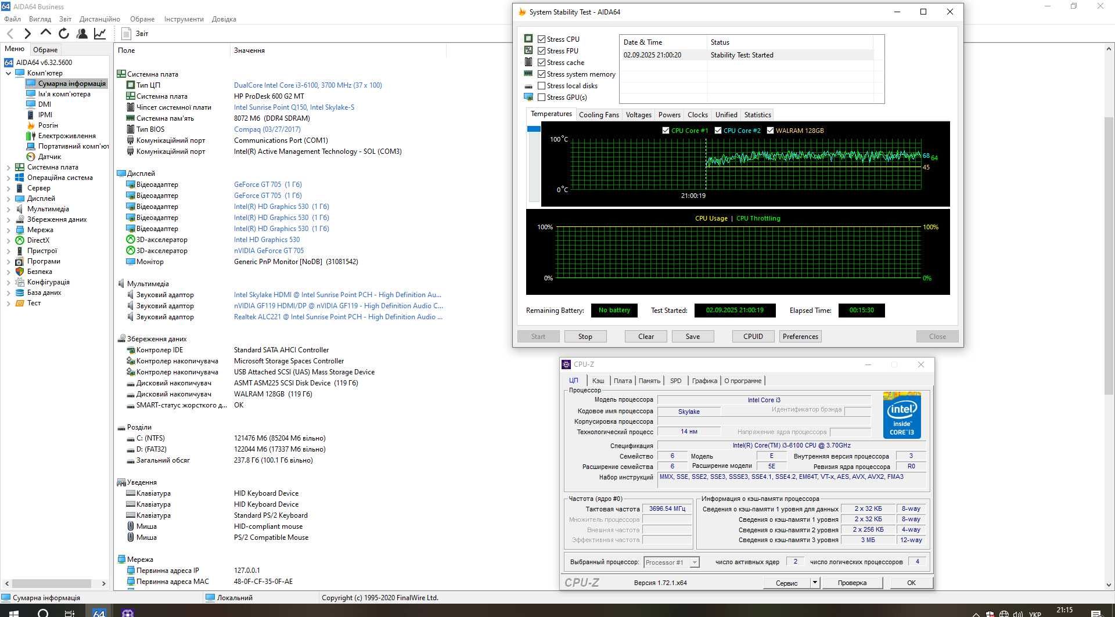Click the Звіт report icon in toolbar
The width and height of the screenshot is (1115, 617).
click(x=126, y=34)
